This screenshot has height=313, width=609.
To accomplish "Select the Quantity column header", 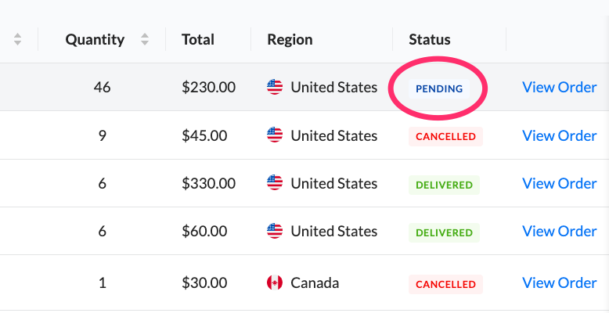I will [95, 39].
